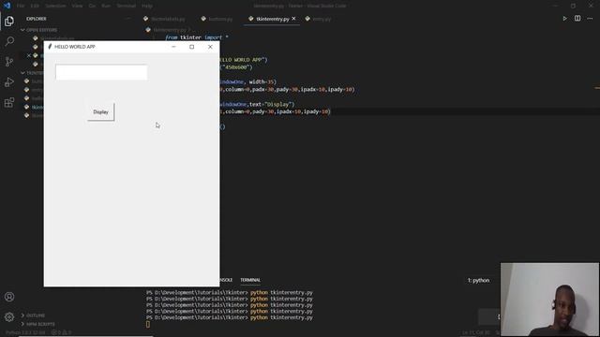Split the editor right

pos(577,19)
